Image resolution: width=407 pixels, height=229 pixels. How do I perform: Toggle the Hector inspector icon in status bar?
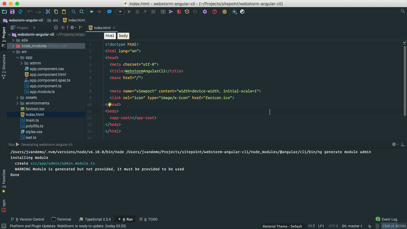377,226
